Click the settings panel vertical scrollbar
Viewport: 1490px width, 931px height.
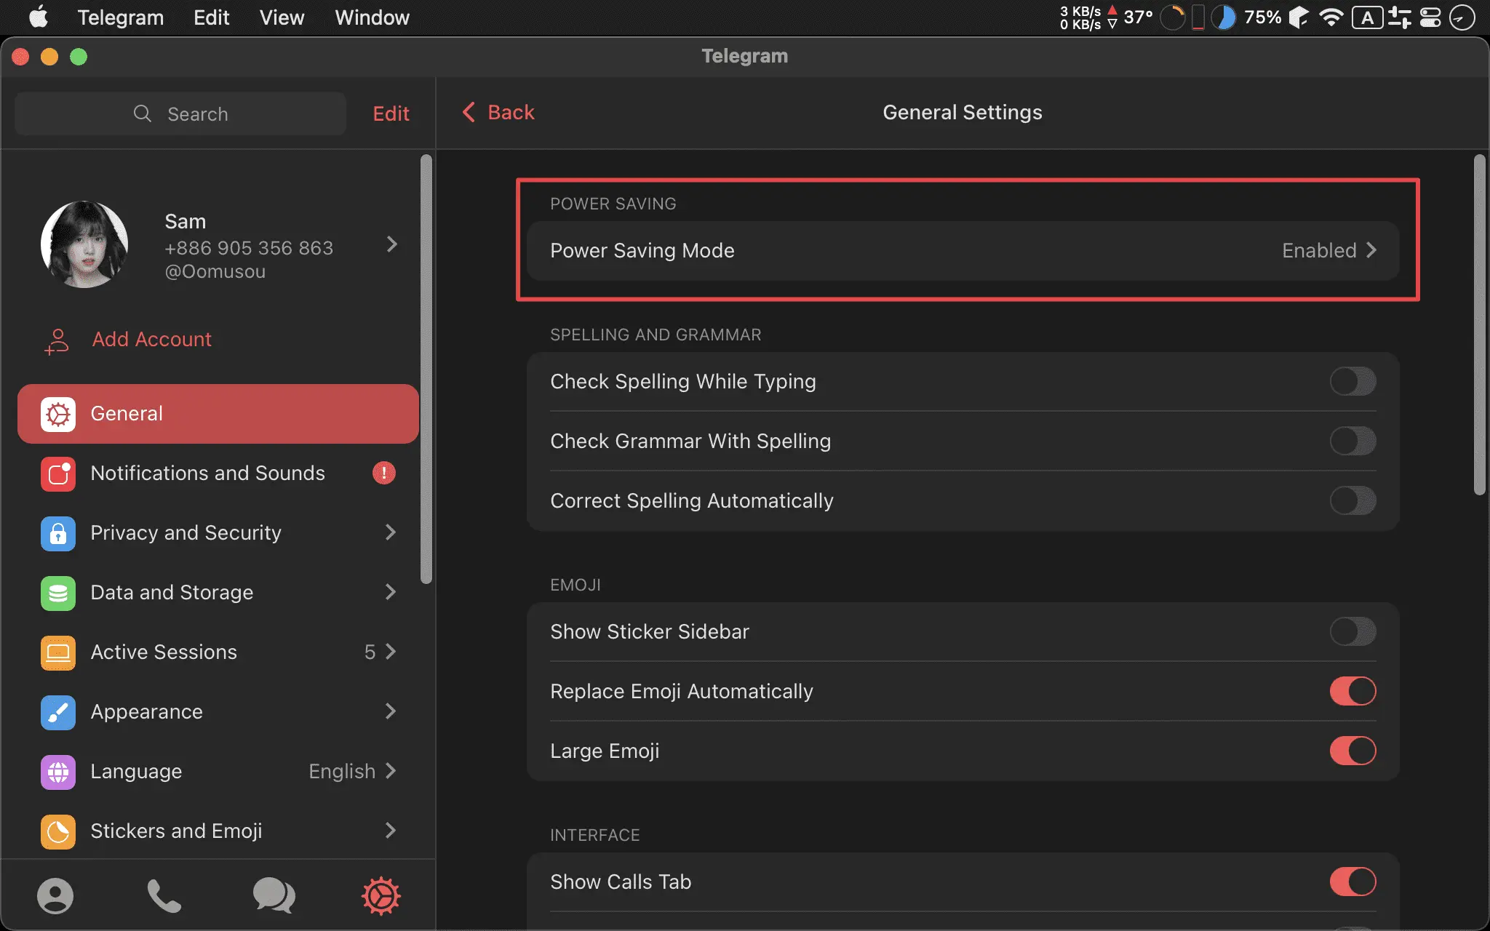click(x=1479, y=324)
